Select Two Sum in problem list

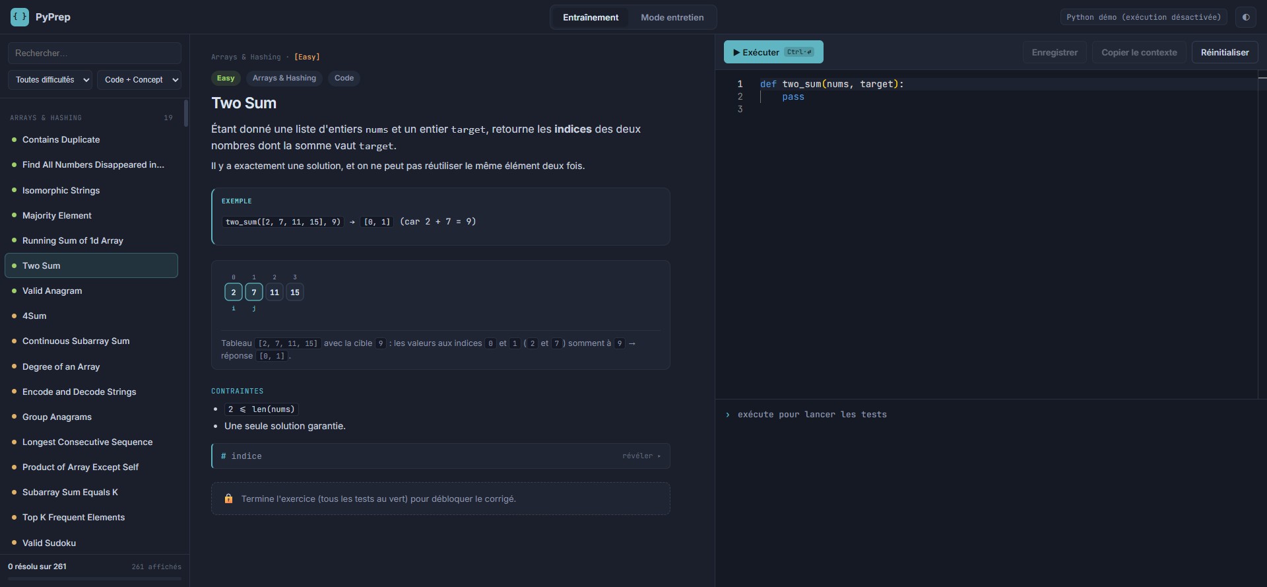click(x=92, y=265)
